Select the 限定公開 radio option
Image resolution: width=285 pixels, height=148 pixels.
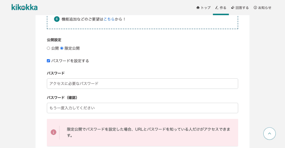[x=62, y=48]
